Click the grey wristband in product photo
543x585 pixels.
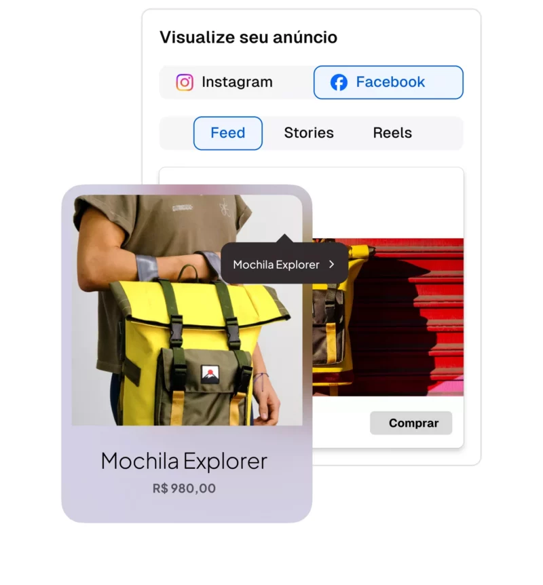(x=147, y=266)
